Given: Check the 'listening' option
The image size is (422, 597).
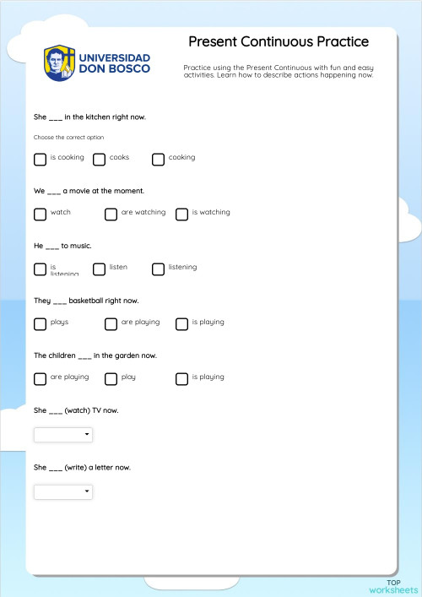Looking at the screenshot, I should coord(158,269).
